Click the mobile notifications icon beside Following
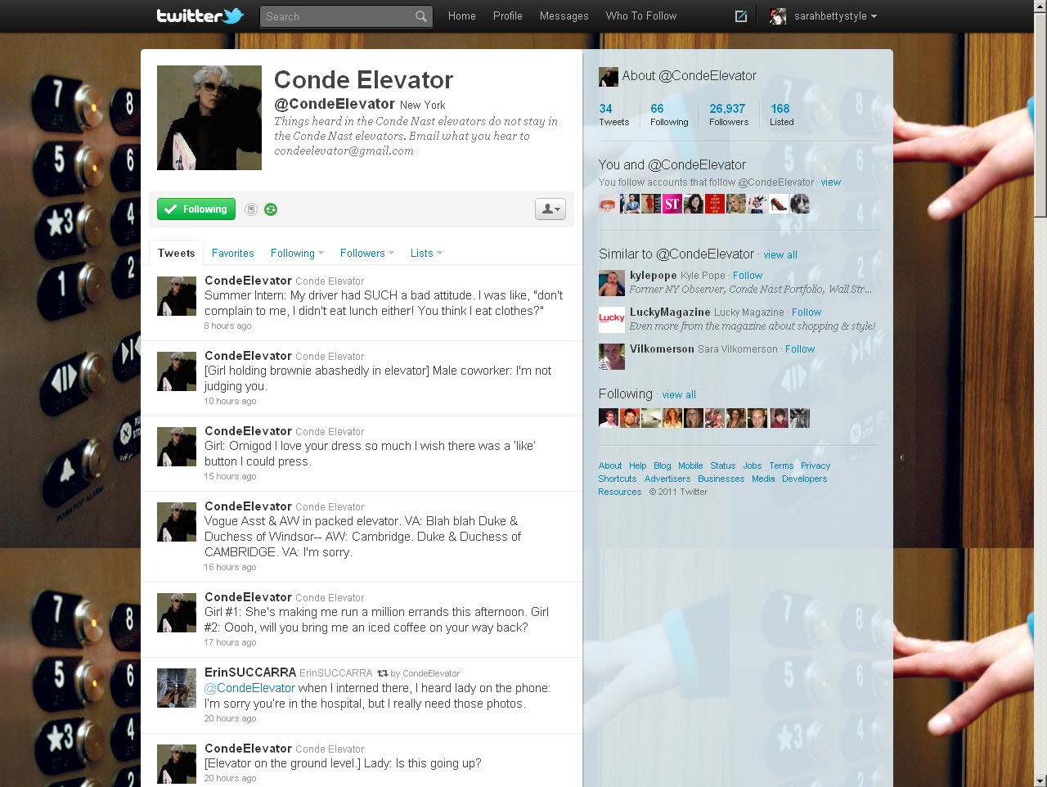 pyautogui.click(x=251, y=209)
